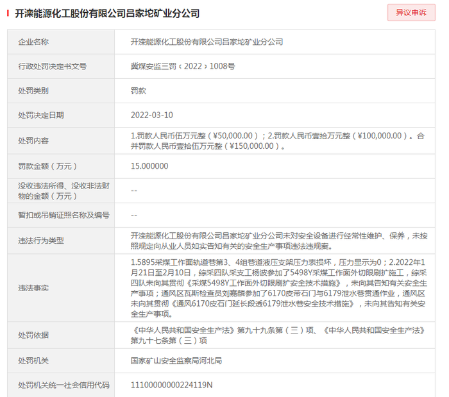
Task: Click the company name value in 企业名称 row
Action: pyautogui.click(x=207, y=42)
